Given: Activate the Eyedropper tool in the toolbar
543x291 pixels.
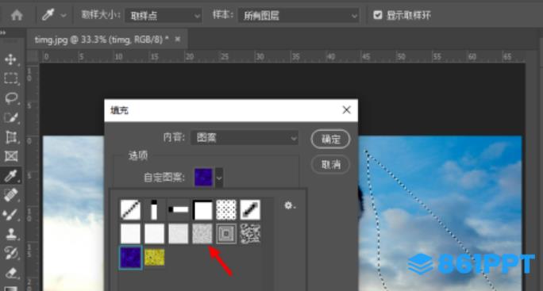Looking at the screenshot, I should click(11, 176).
